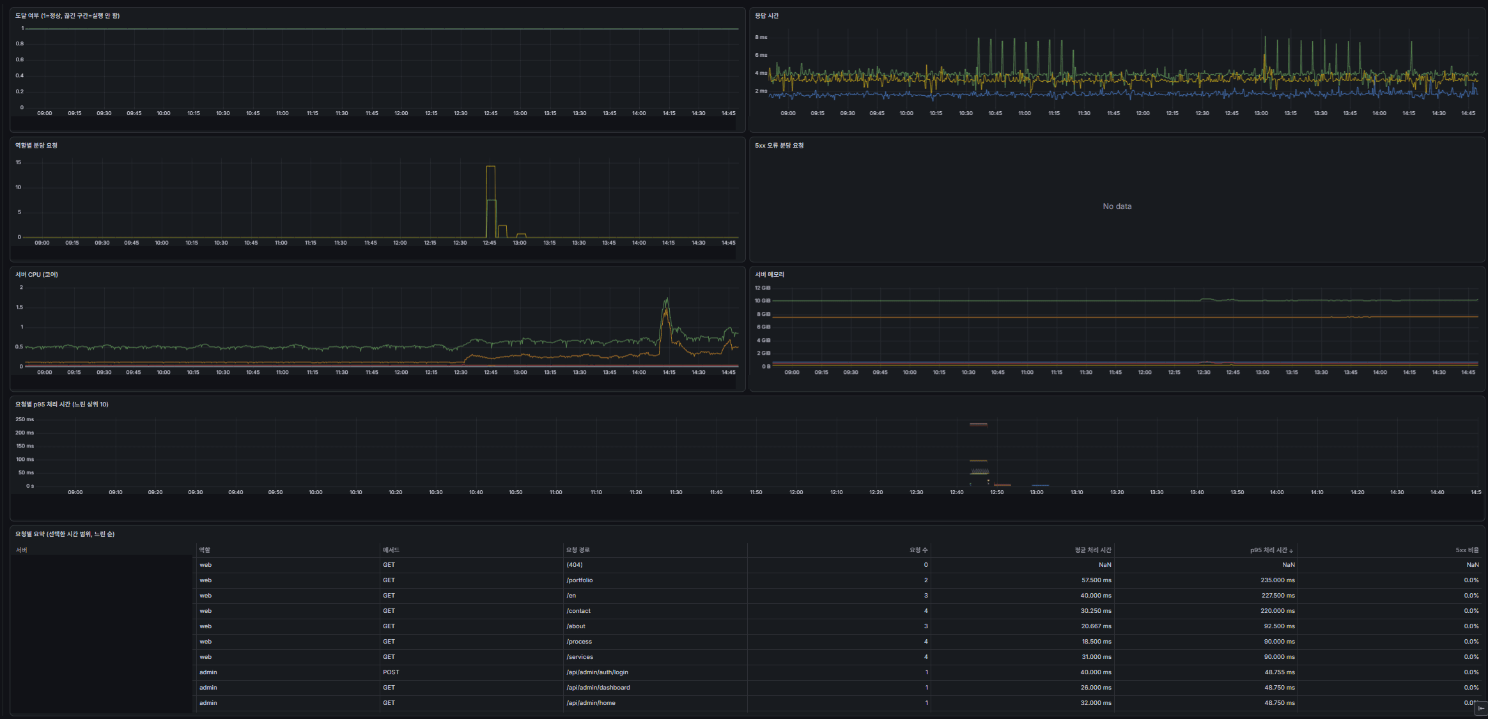The width and height of the screenshot is (1488, 719).
Task: Click the CPU spike peak in 서버 CPU graph
Action: (x=667, y=299)
